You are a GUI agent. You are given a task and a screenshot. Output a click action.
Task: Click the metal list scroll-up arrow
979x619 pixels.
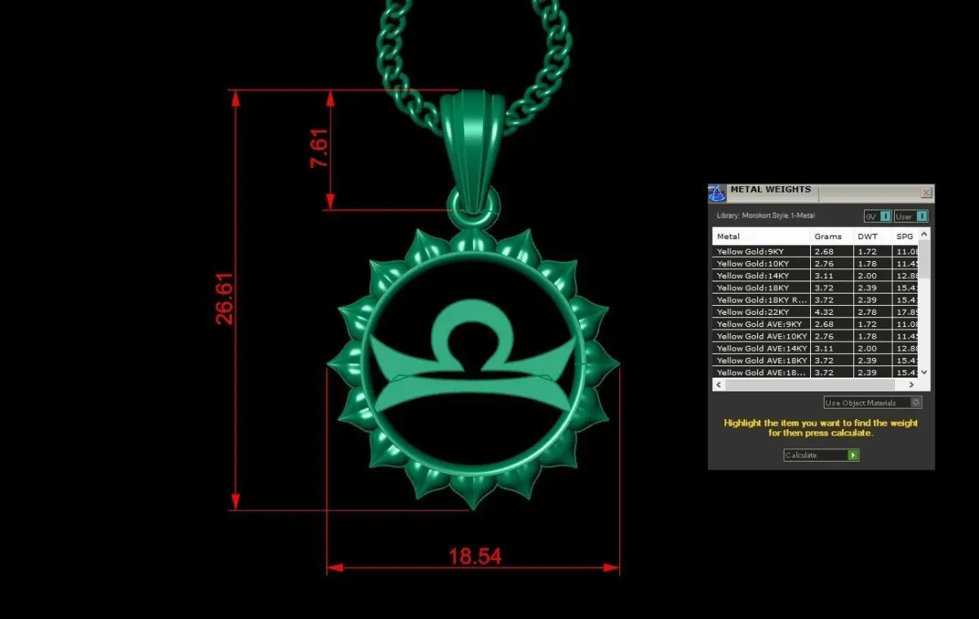924,235
